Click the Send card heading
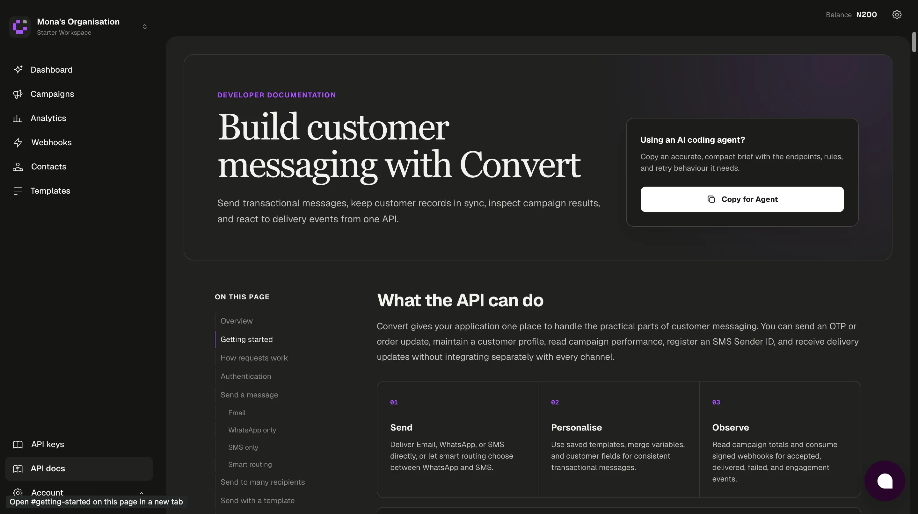The width and height of the screenshot is (918, 514). [401, 427]
